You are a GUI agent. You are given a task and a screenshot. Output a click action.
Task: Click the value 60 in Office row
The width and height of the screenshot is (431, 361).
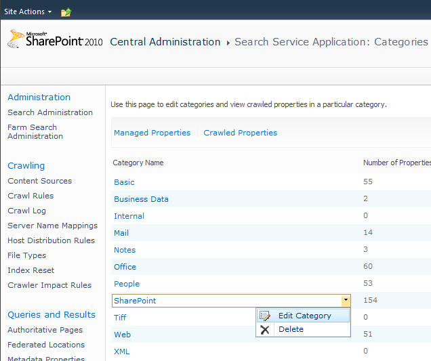(x=368, y=266)
